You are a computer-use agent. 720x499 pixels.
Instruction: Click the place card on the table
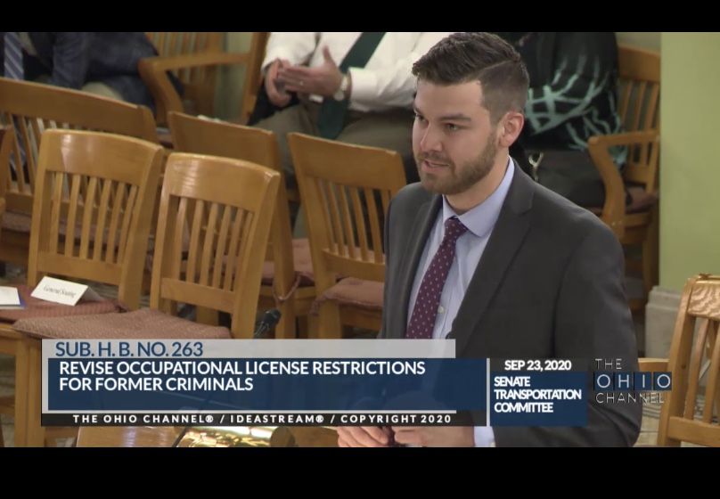click(x=59, y=290)
